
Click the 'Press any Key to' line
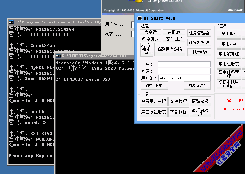pyautogui.click(x=30, y=156)
